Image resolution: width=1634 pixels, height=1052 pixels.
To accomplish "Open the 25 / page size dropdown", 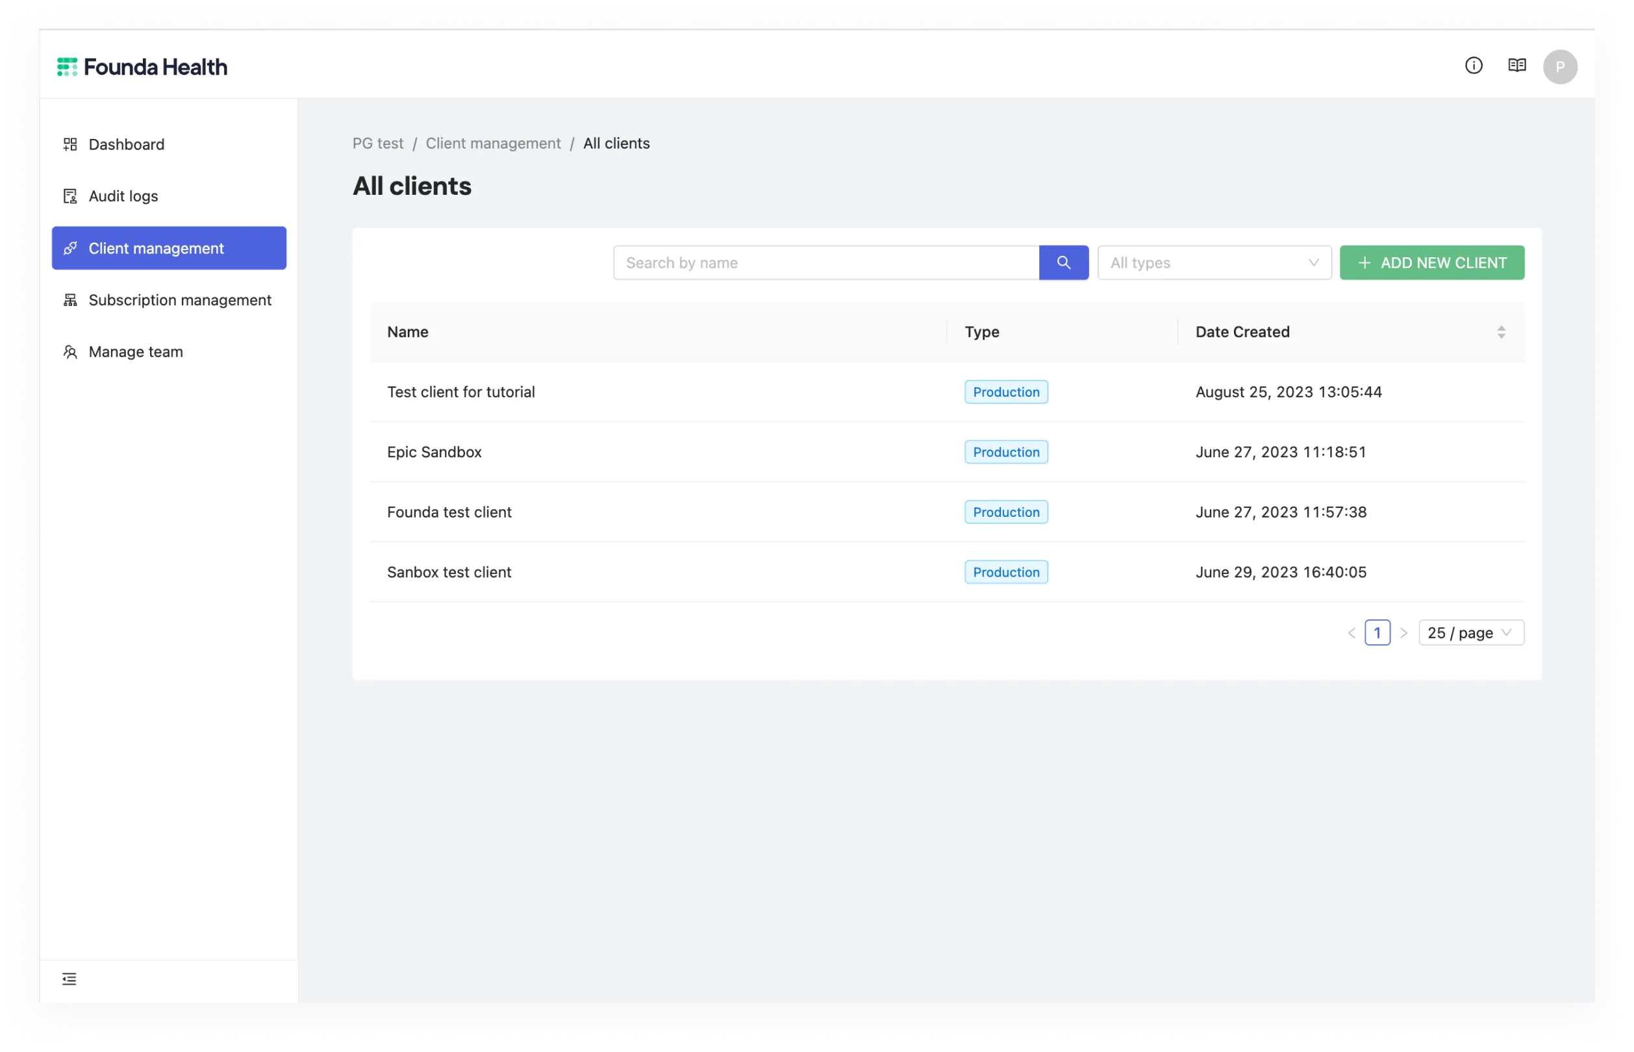I will pyautogui.click(x=1471, y=632).
